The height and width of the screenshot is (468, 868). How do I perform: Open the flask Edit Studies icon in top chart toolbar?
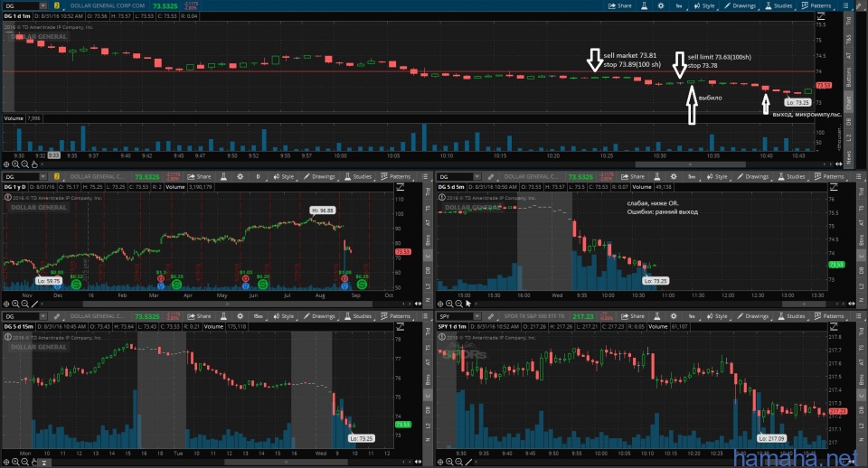645,5
